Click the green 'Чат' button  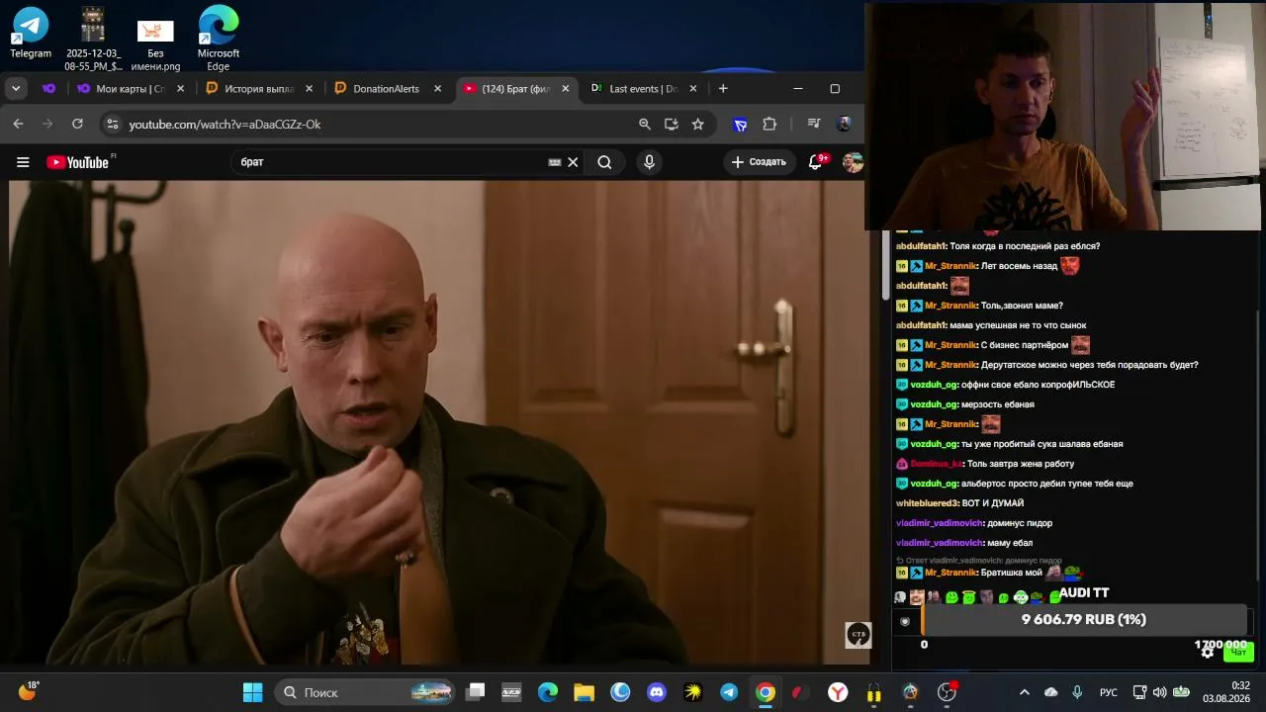click(1239, 652)
